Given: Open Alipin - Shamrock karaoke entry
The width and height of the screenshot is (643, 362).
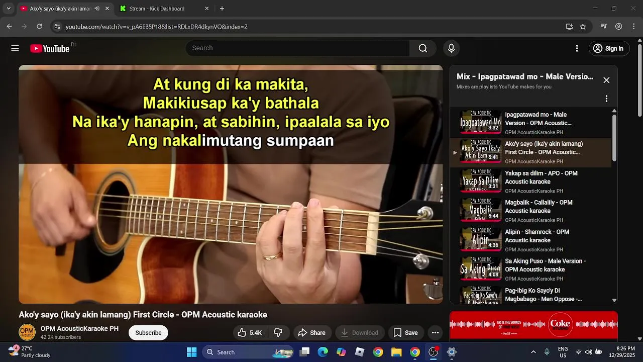Looking at the screenshot, I should click(x=530, y=240).
